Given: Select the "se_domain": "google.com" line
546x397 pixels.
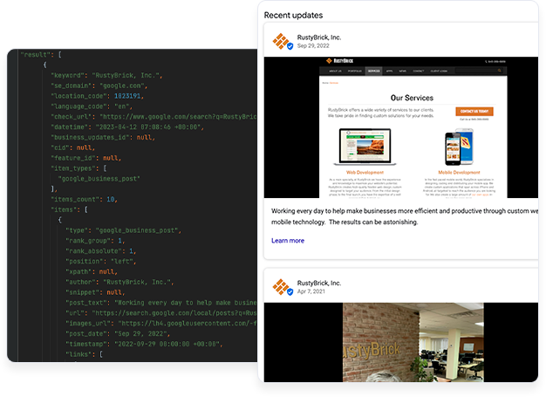Looking at the screenshot, I should (99, 86).
